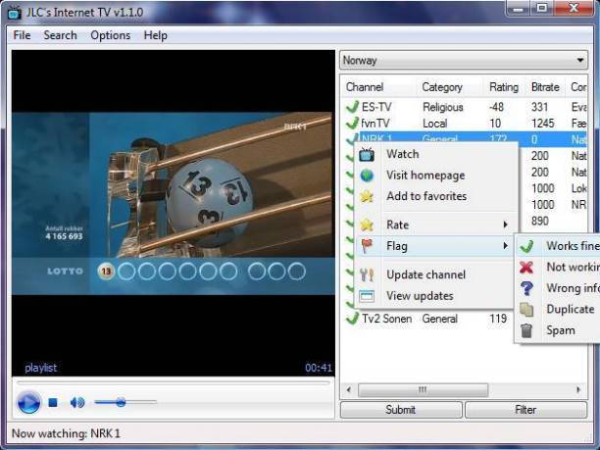
Task: Click the red X icon for Not working
Action: point(526,267)
